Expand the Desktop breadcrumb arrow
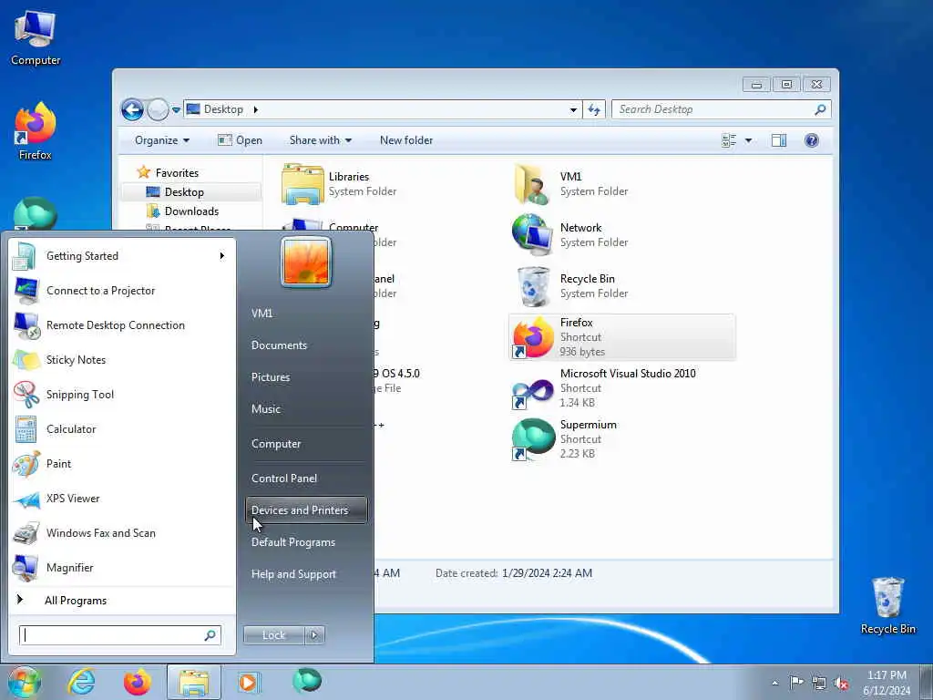Screen dimensions: 933x700 click(256, 109)
